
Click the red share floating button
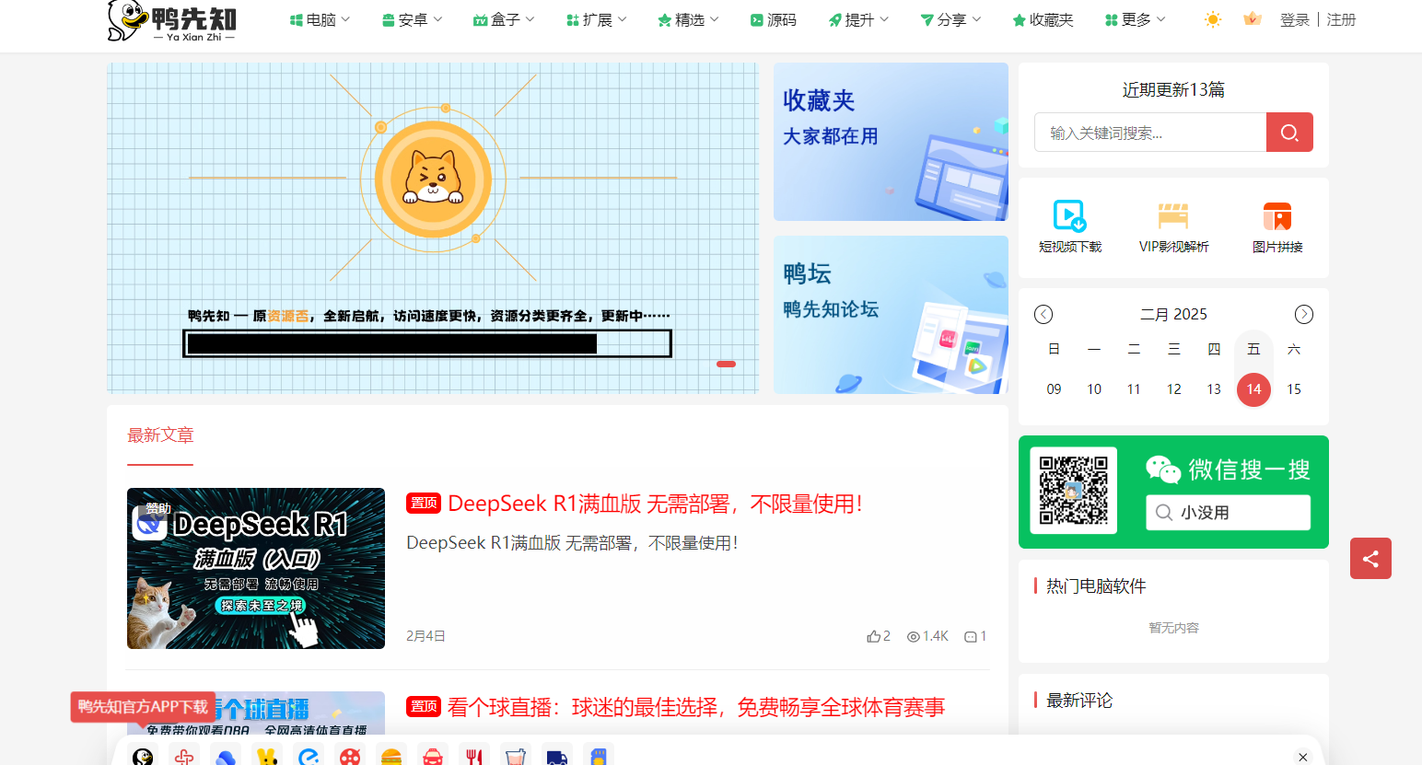(x=1370, y=559)
